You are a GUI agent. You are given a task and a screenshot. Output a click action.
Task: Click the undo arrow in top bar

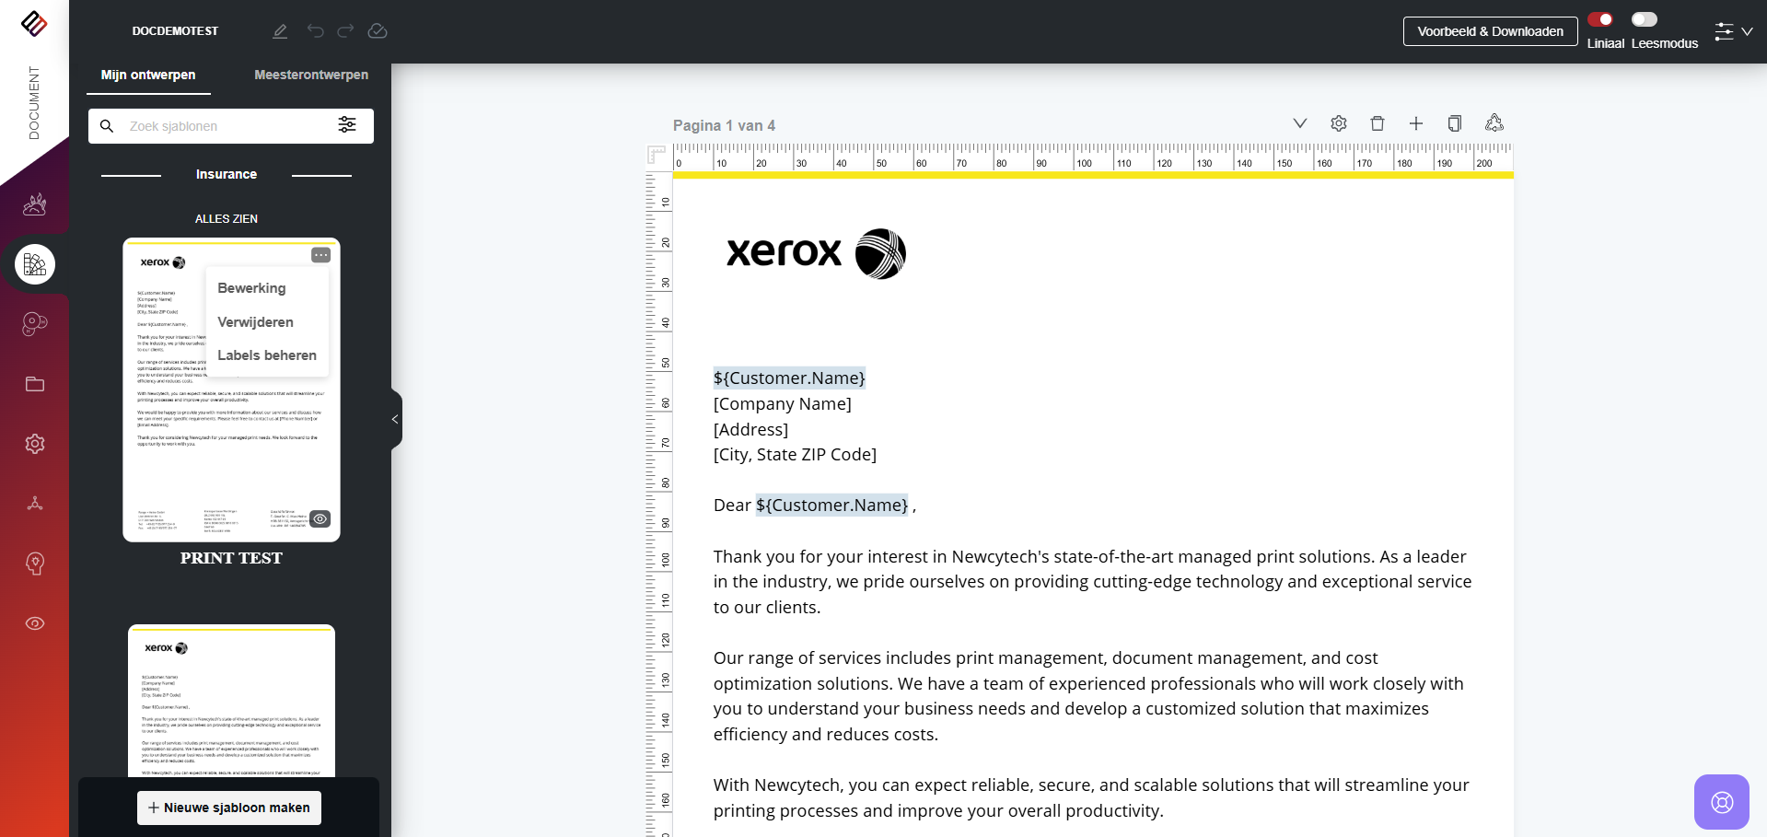tap(316, 31)
